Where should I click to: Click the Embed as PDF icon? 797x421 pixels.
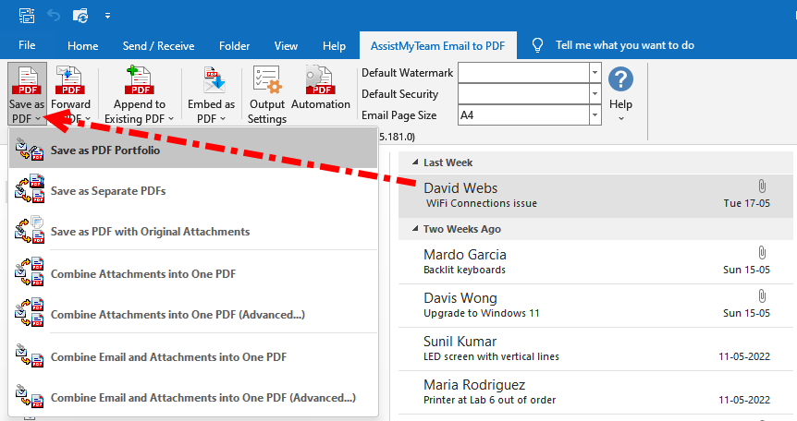214,80
